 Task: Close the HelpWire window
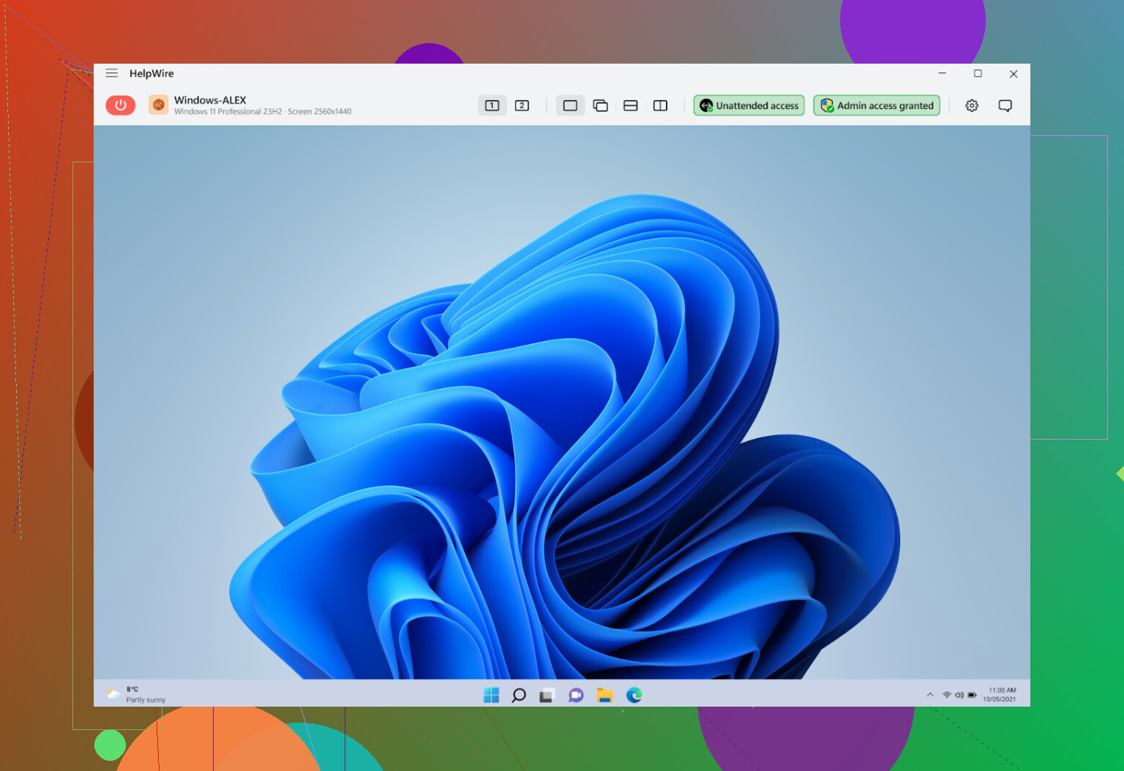point(1014,73)
